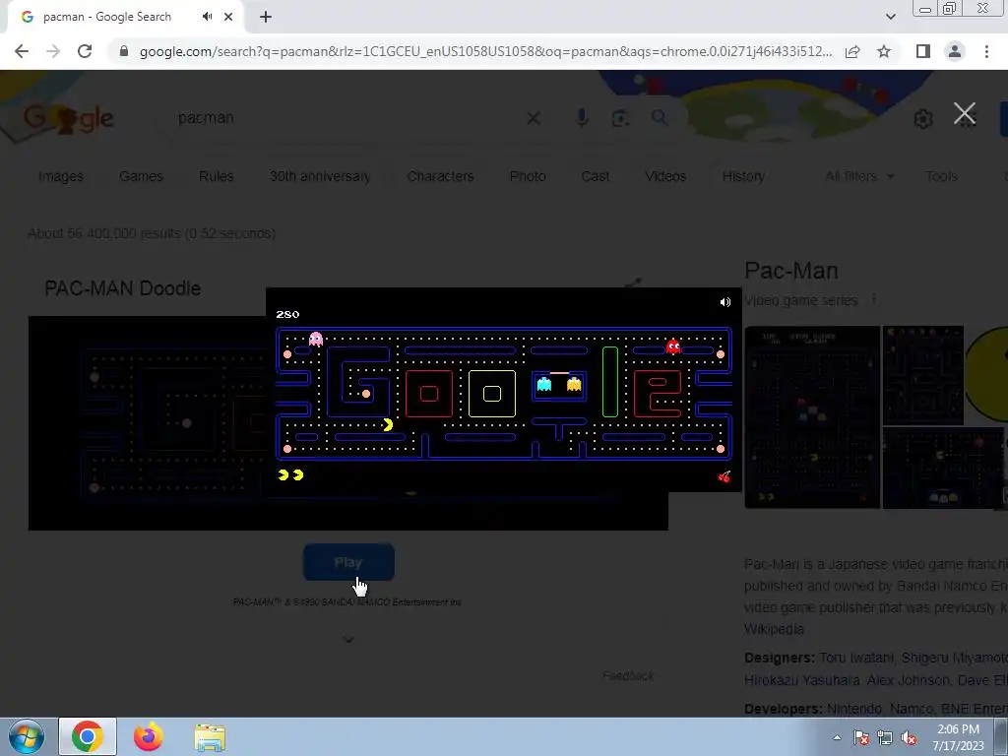The image size is (1008, 756).
Task: Go forward in browser history
Action: (53, 51)
